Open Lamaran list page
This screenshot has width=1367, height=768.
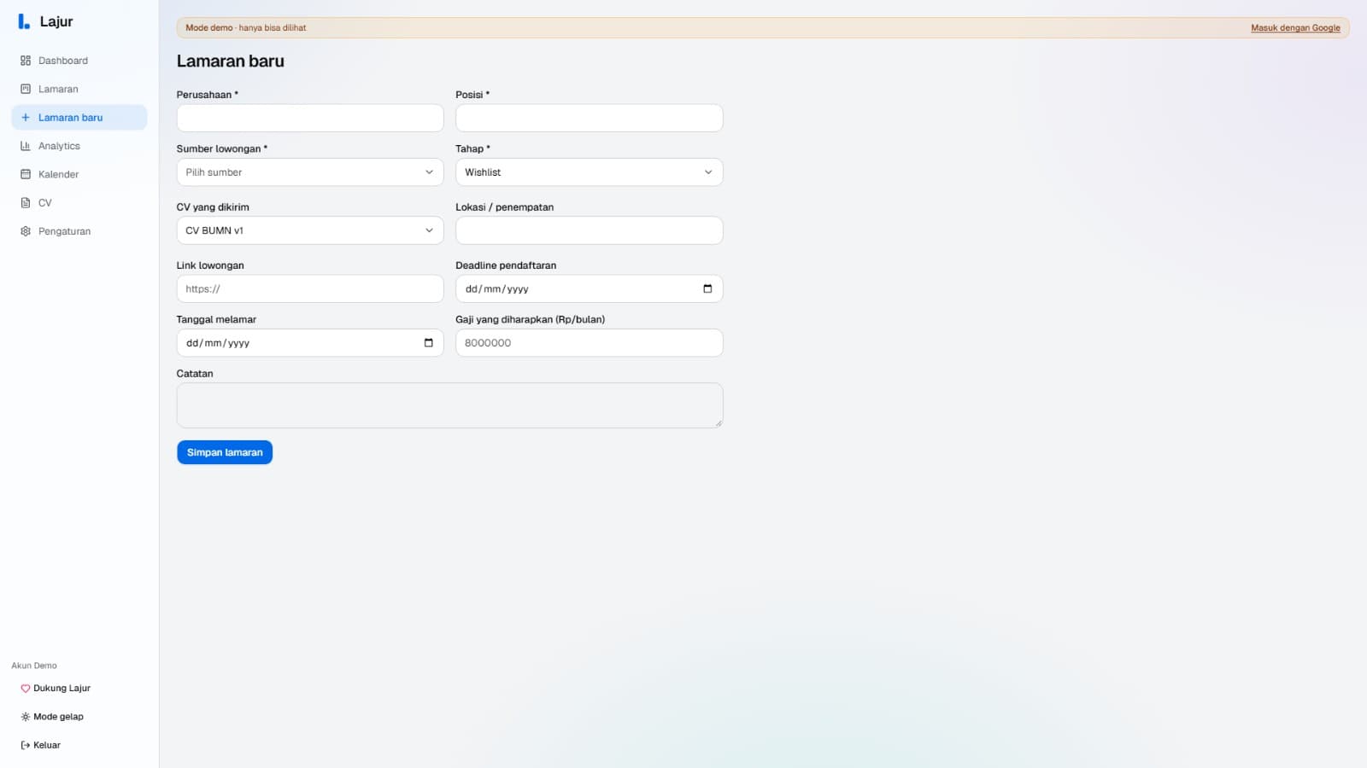click(79, 89)
